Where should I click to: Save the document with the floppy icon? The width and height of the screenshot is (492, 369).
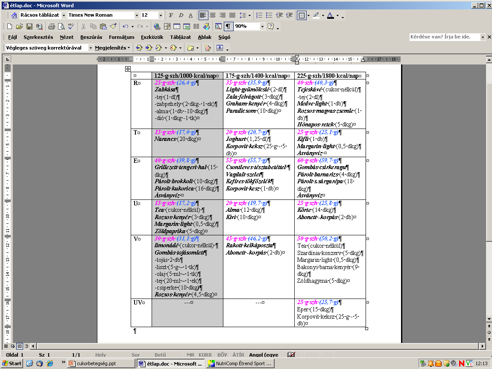click(29, 26)
